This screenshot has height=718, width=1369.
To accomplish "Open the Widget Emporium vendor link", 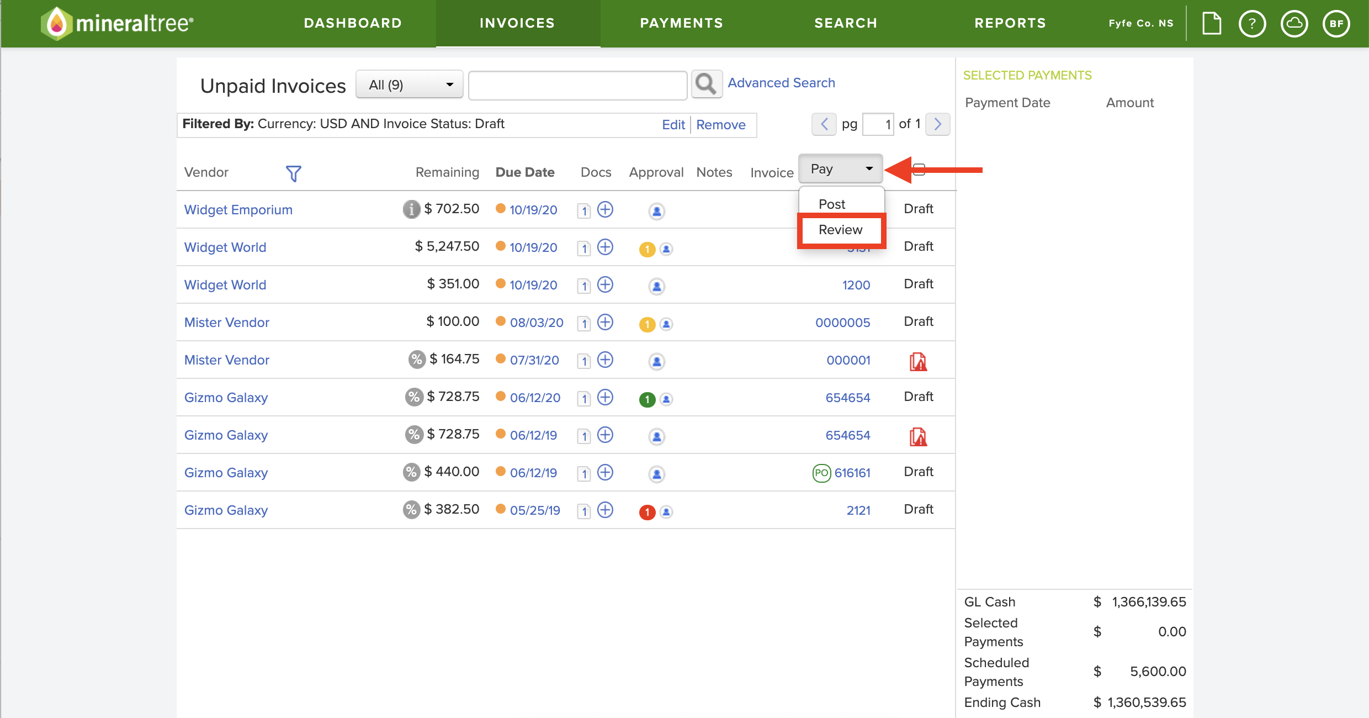I will [x=238, y=210].
